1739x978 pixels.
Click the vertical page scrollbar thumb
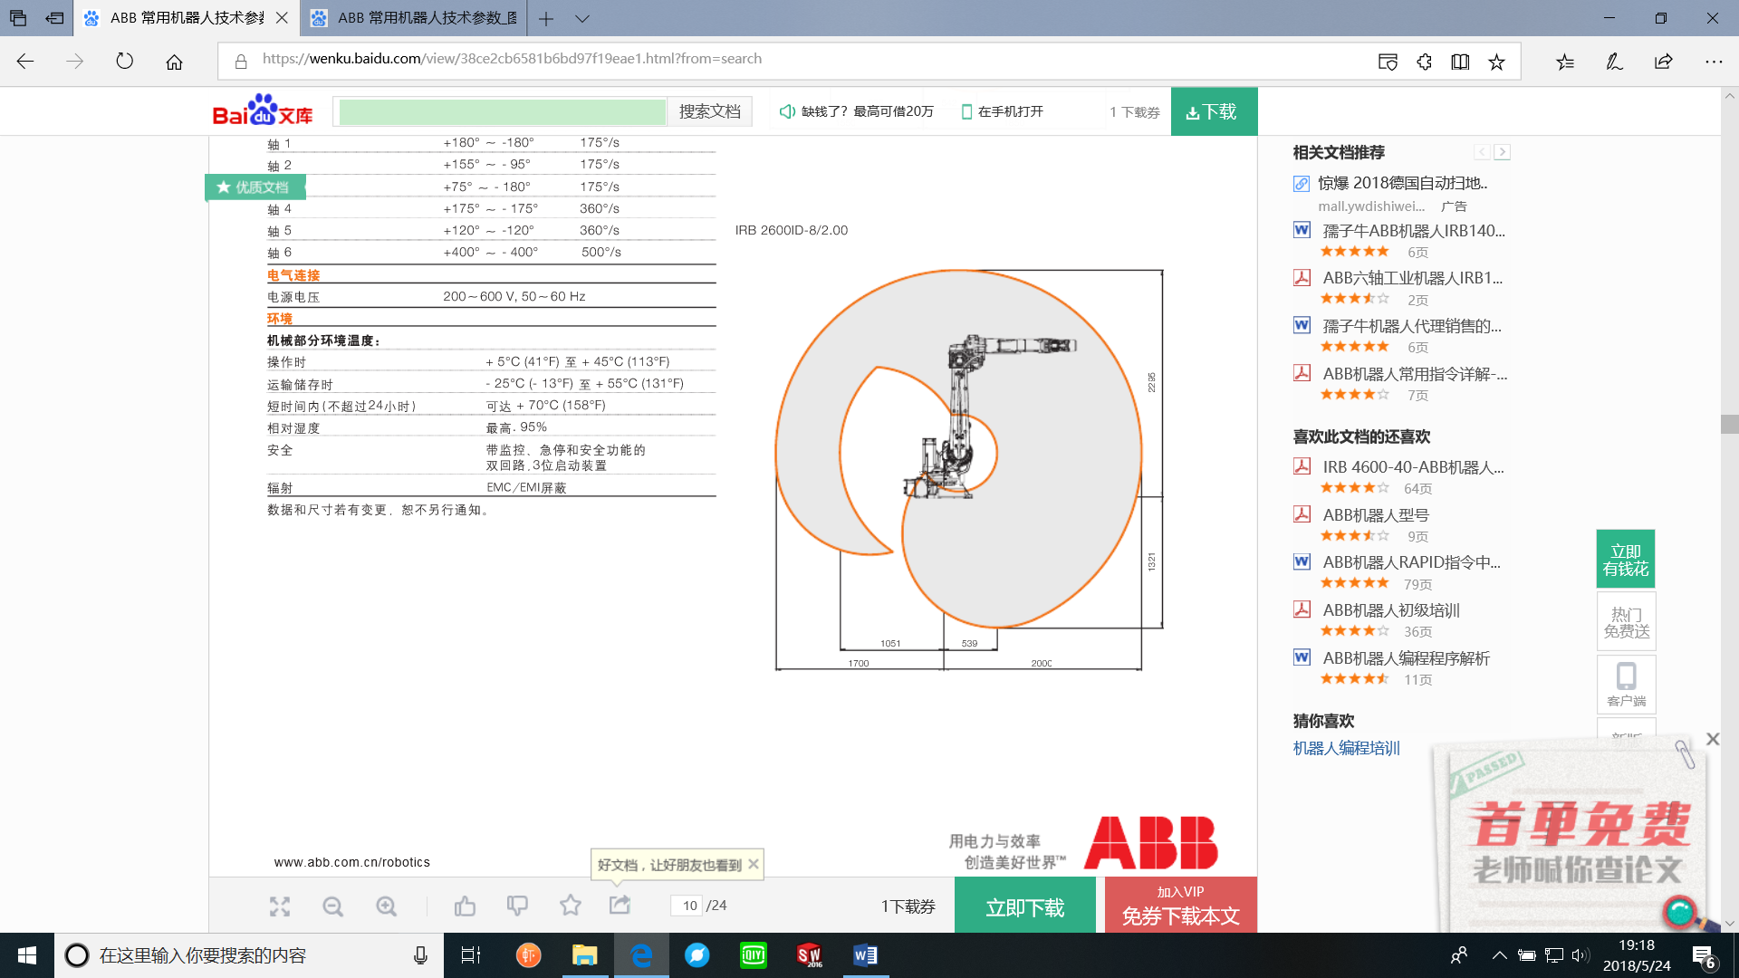(x=1729, y=424)
